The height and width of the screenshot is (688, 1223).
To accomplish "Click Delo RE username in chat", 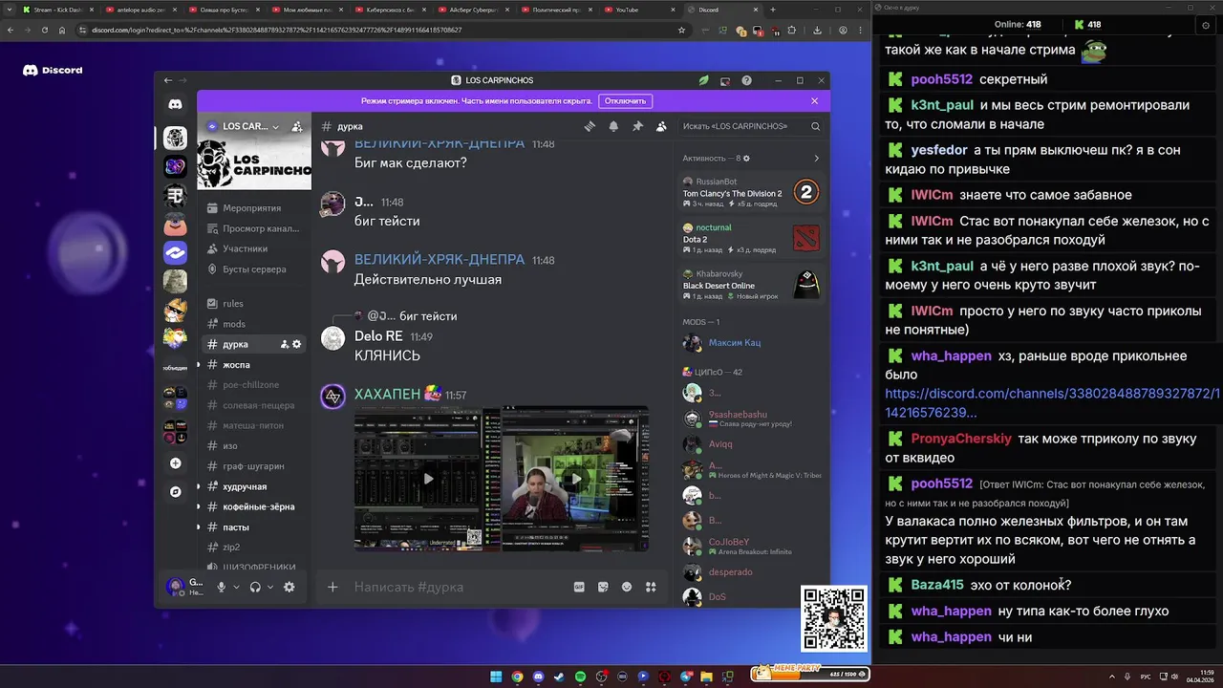I will (378, 336).
